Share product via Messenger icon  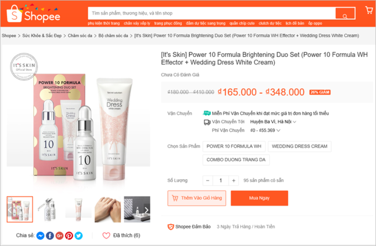[40, 235]
